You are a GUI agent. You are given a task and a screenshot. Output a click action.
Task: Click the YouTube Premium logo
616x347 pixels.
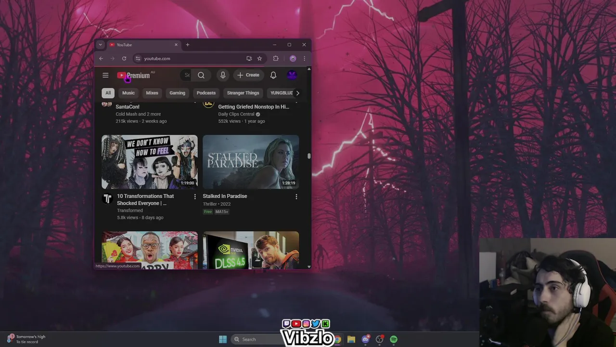click(133, 76)
